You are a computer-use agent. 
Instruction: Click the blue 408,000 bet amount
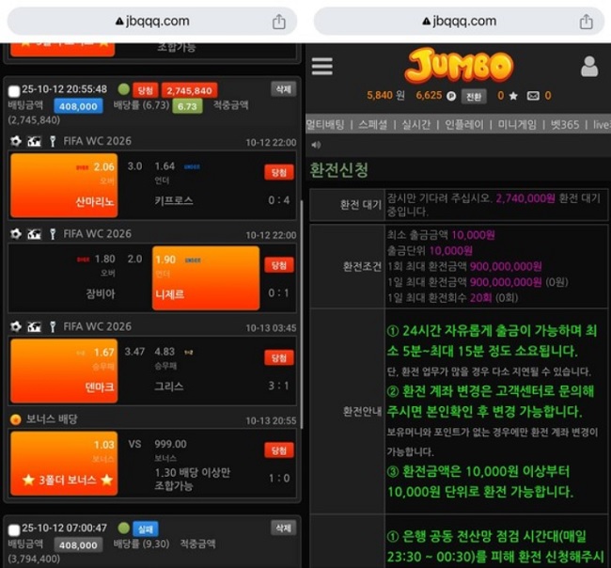click(78, 106)
